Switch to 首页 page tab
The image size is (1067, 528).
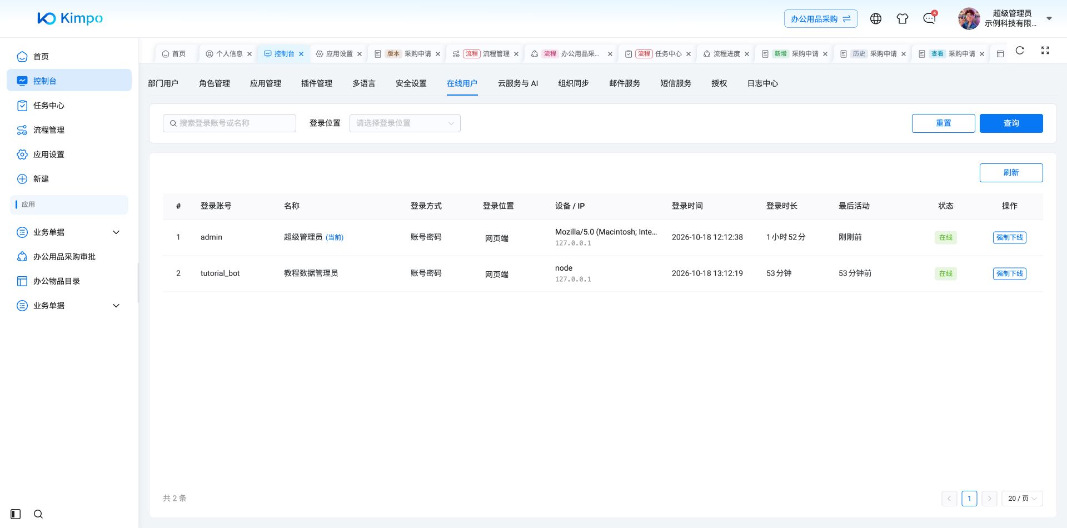coord(174,54)
